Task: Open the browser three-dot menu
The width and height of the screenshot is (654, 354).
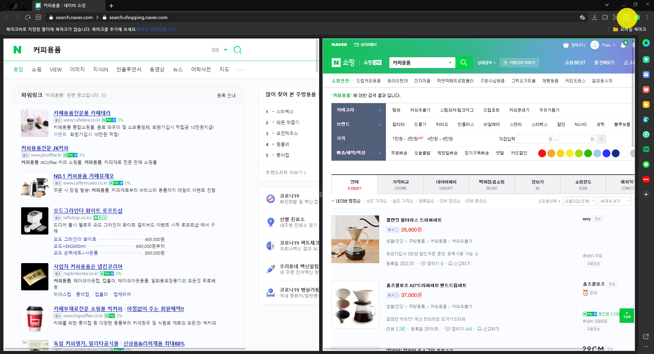Action: [x=647, y=17]
